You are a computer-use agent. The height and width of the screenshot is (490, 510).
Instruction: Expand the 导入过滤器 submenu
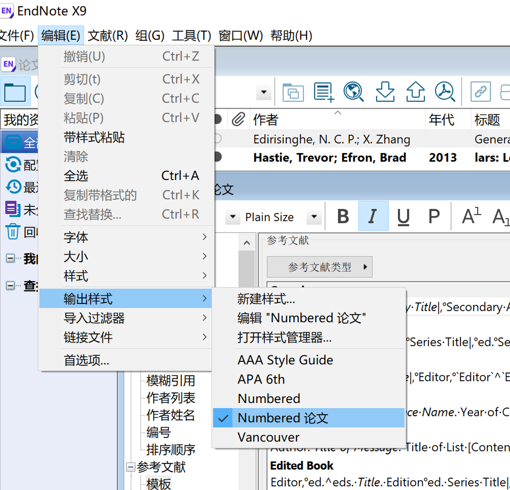[x=125, y=318]
